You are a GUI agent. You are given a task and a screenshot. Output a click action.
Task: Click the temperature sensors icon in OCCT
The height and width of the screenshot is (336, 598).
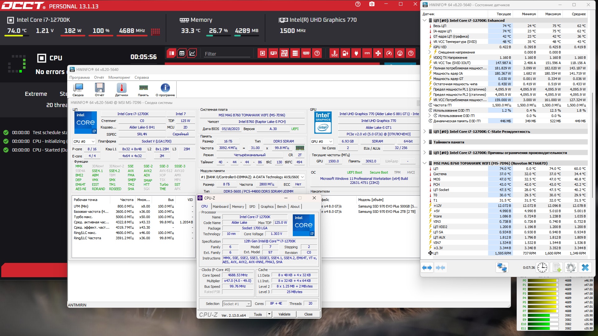[335, 54]
